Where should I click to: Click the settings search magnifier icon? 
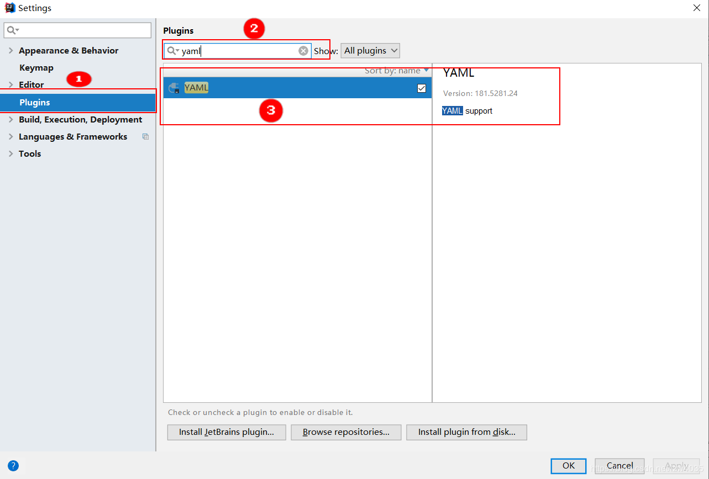point(13,30)
